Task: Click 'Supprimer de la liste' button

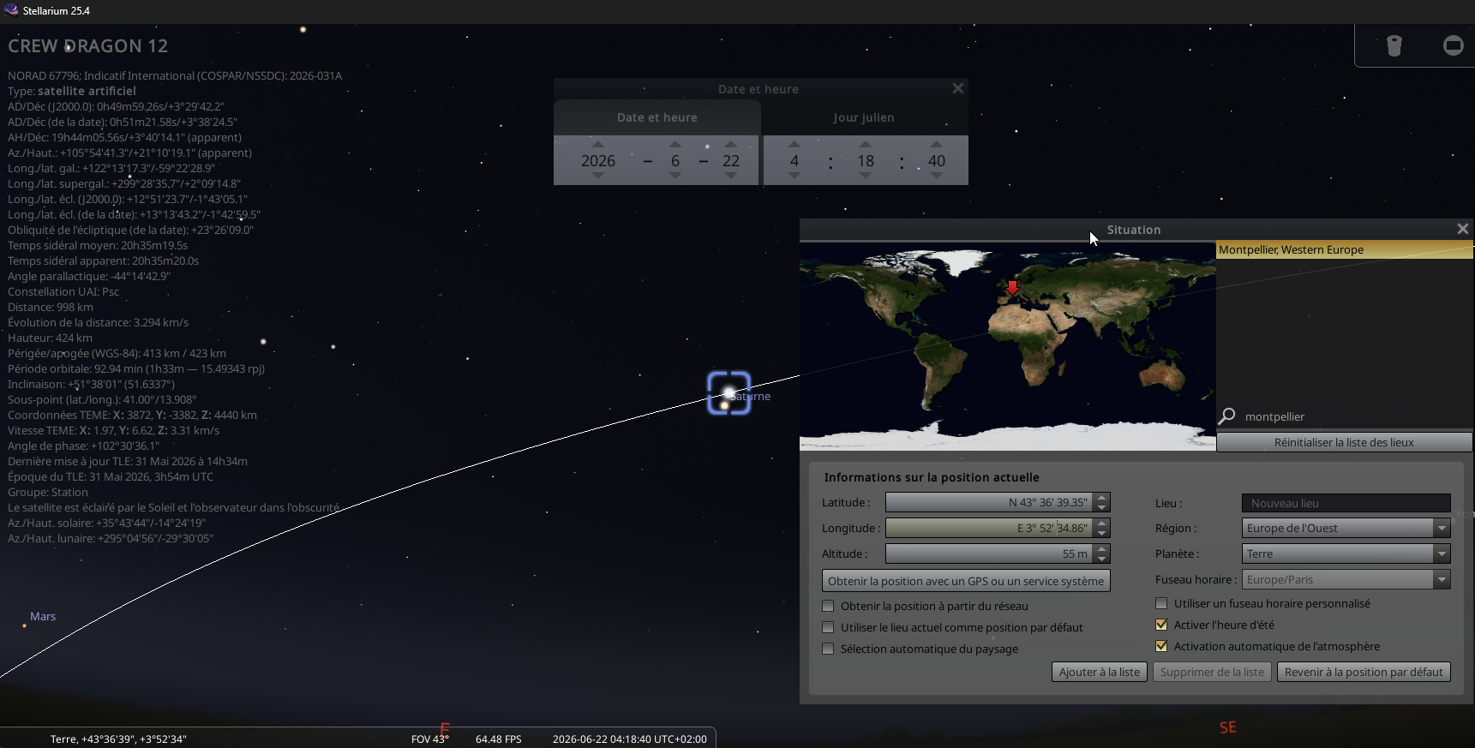Action: [1212, 672]
